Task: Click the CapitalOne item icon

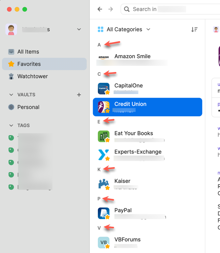Action: coord(104,88)
